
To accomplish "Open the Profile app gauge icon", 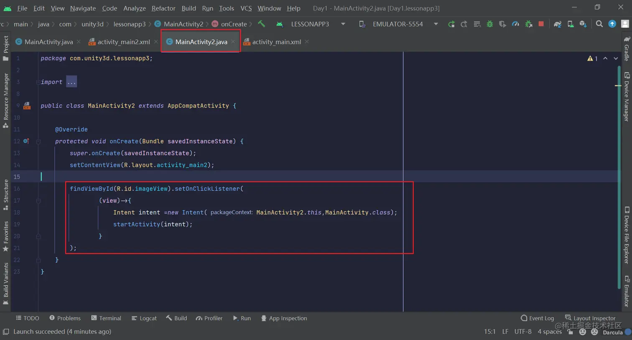I will click(x=515, y=24).
